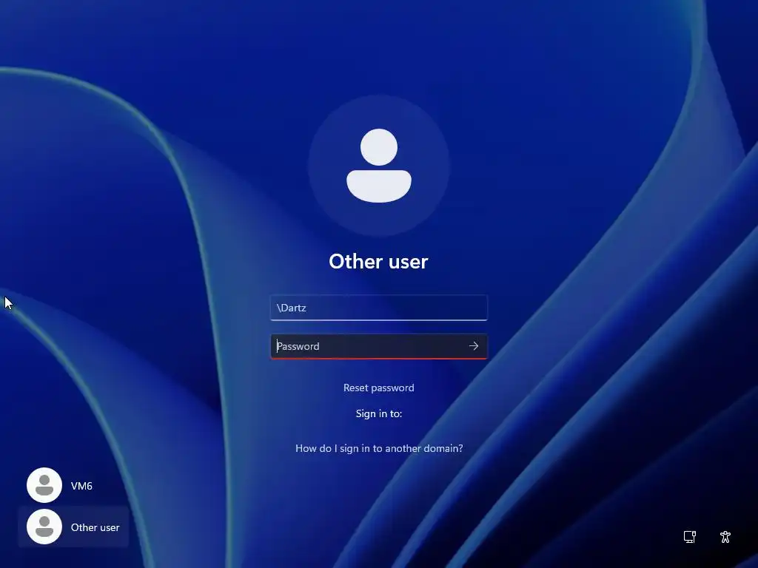Click the 'Other user' heading text
This screenshot has width=758, height=568.
[x=378, y=261]
